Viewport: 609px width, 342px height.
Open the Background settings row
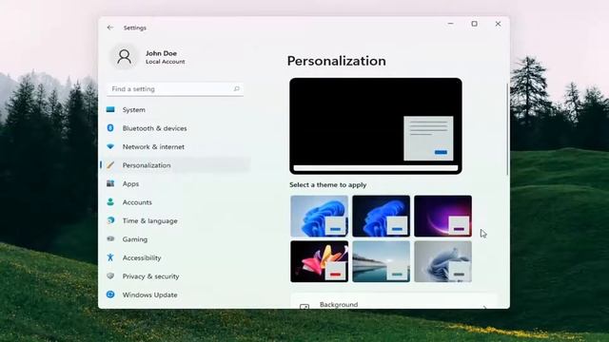click(394, 302)
